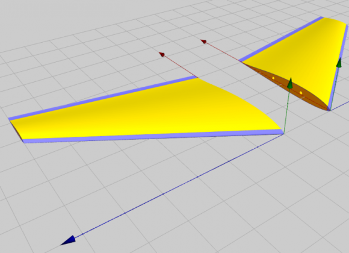
Task: Click the red arrowhead above the left wing
Action: point(162,54)
